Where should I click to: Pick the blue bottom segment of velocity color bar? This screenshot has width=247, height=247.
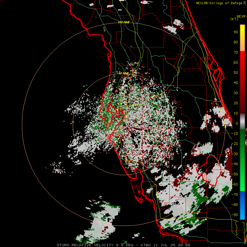point(242,205)
